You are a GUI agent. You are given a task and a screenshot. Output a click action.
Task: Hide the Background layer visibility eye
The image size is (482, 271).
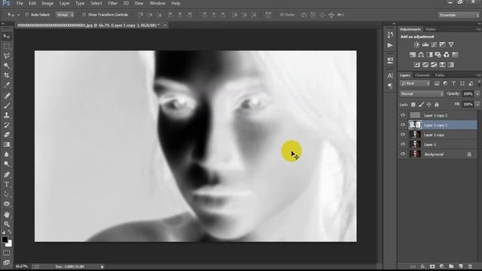(x=403, y=154)
